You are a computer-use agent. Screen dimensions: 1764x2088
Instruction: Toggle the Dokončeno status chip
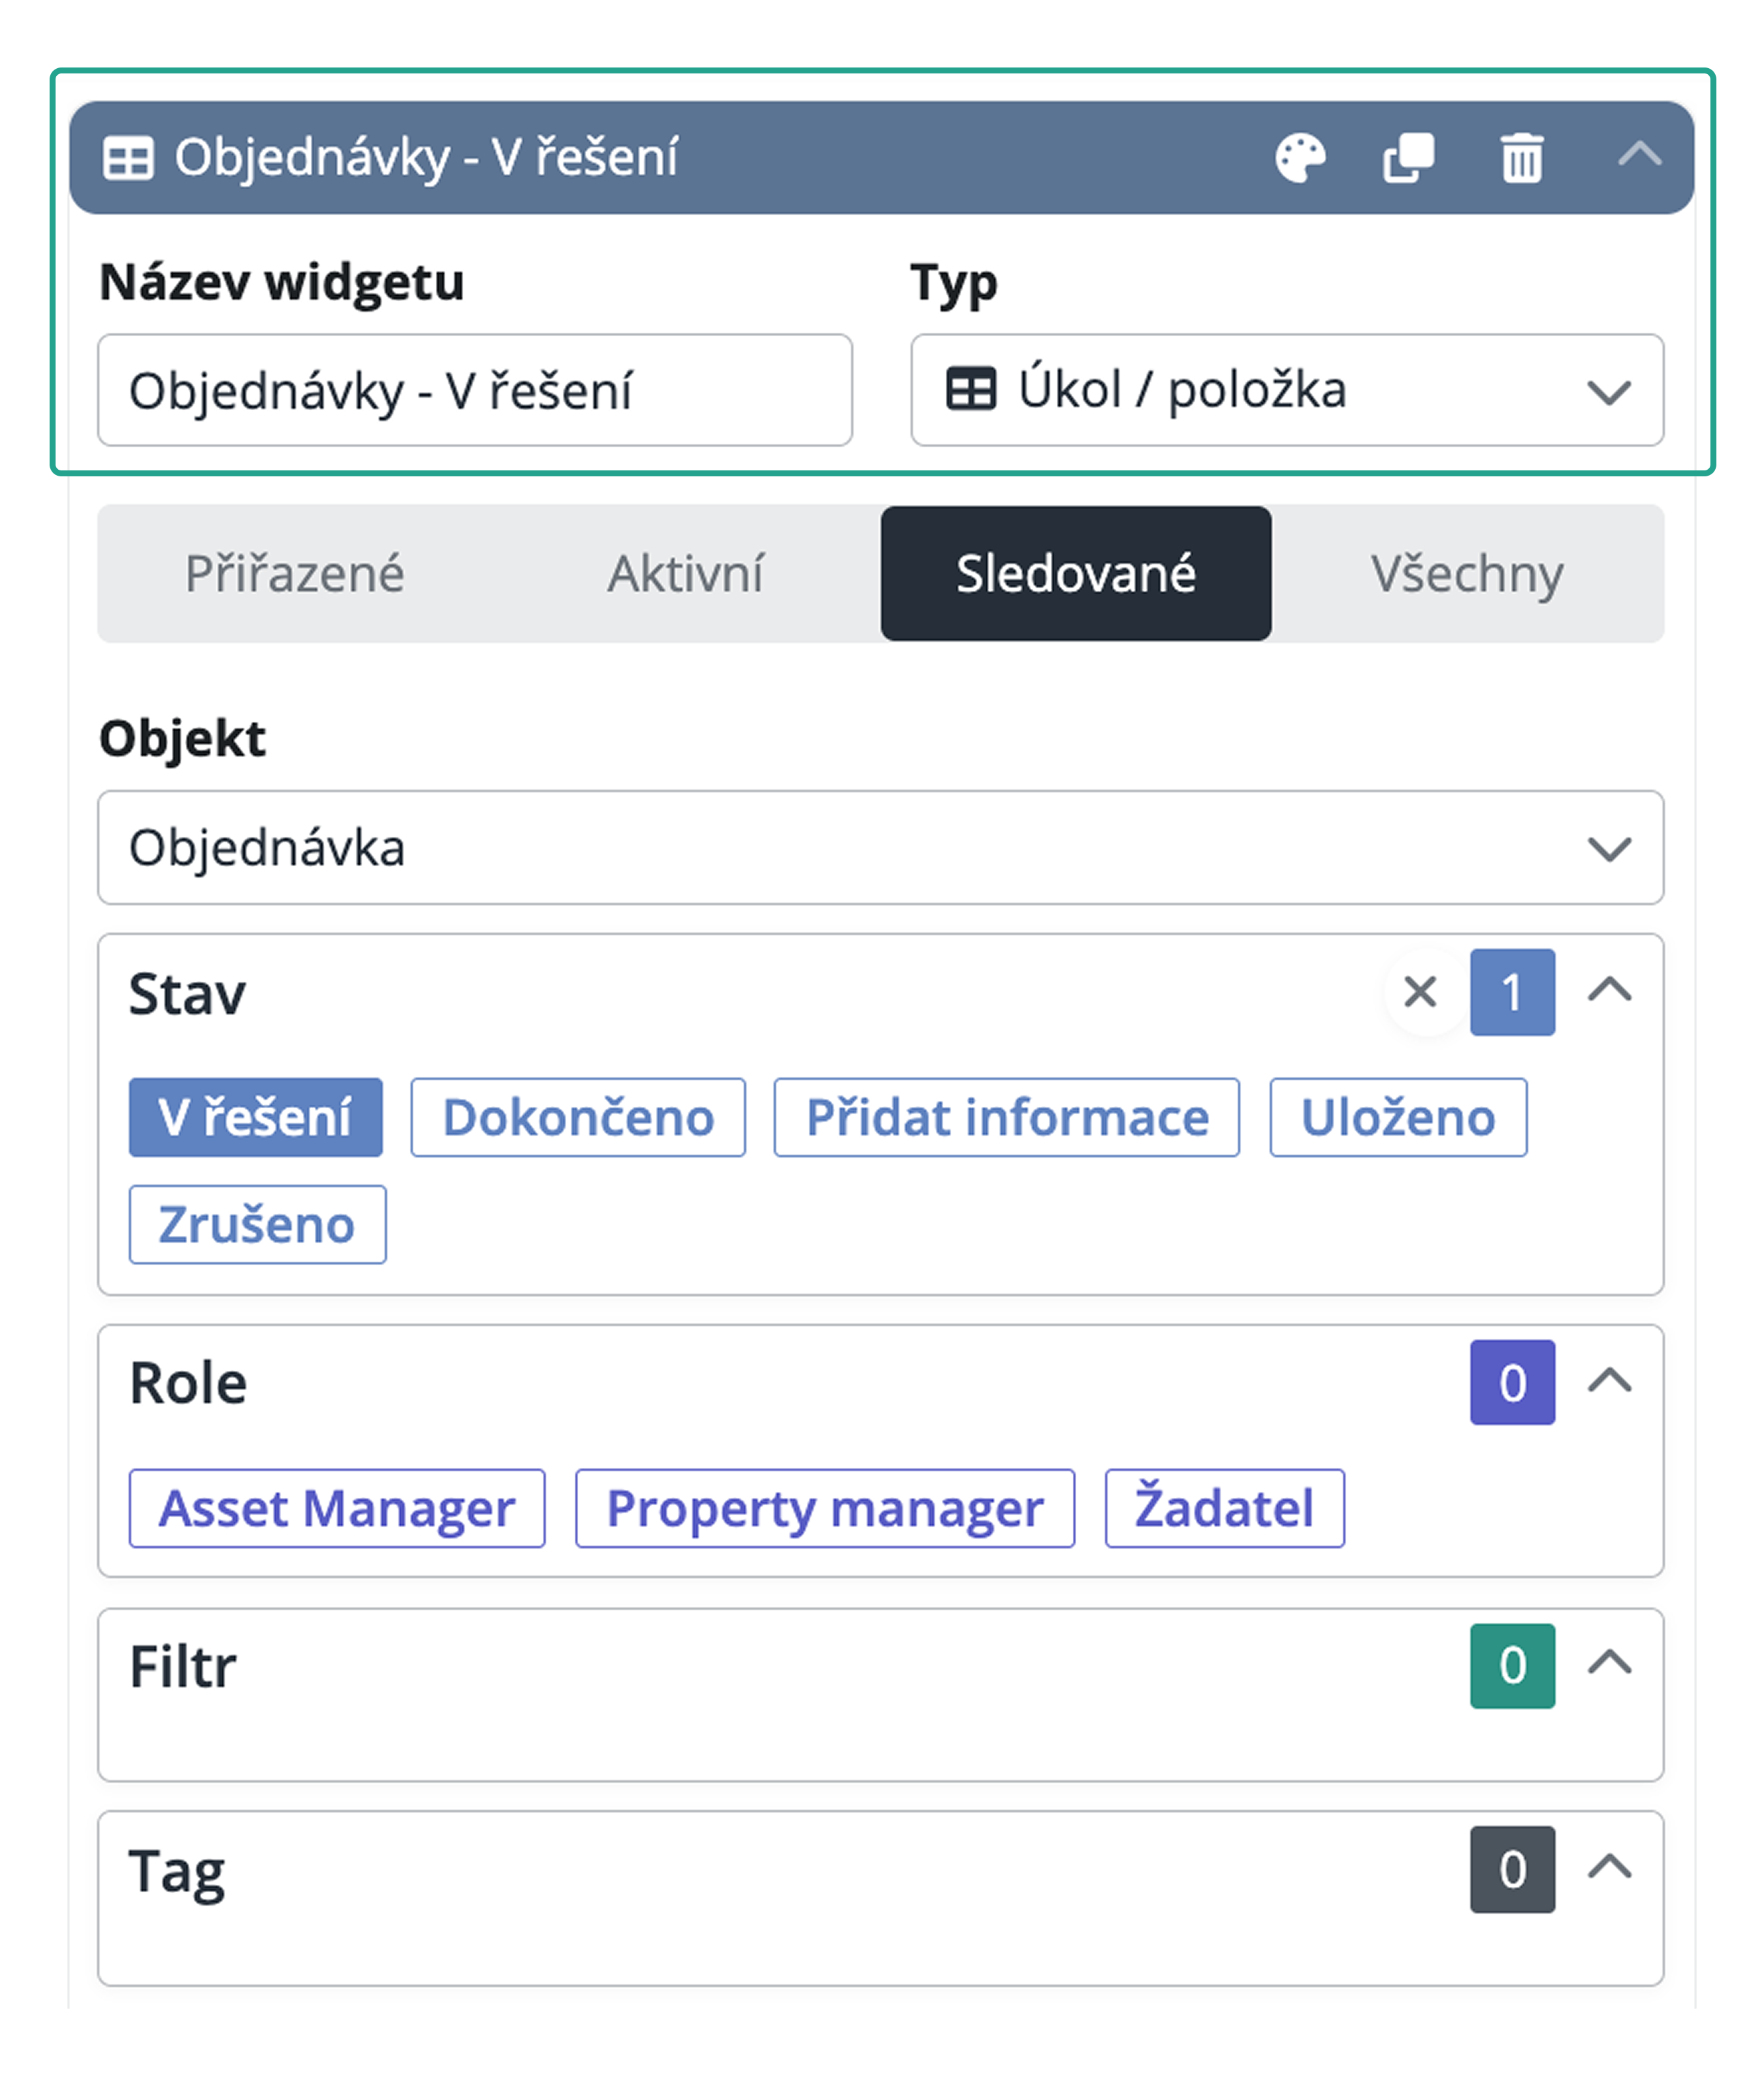578,1117
